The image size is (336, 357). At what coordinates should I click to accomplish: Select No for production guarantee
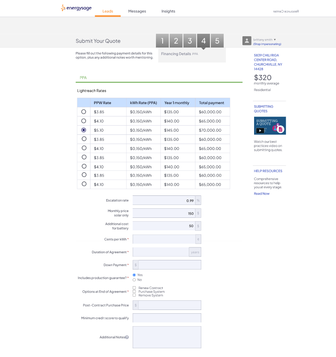tap(134, 280)
